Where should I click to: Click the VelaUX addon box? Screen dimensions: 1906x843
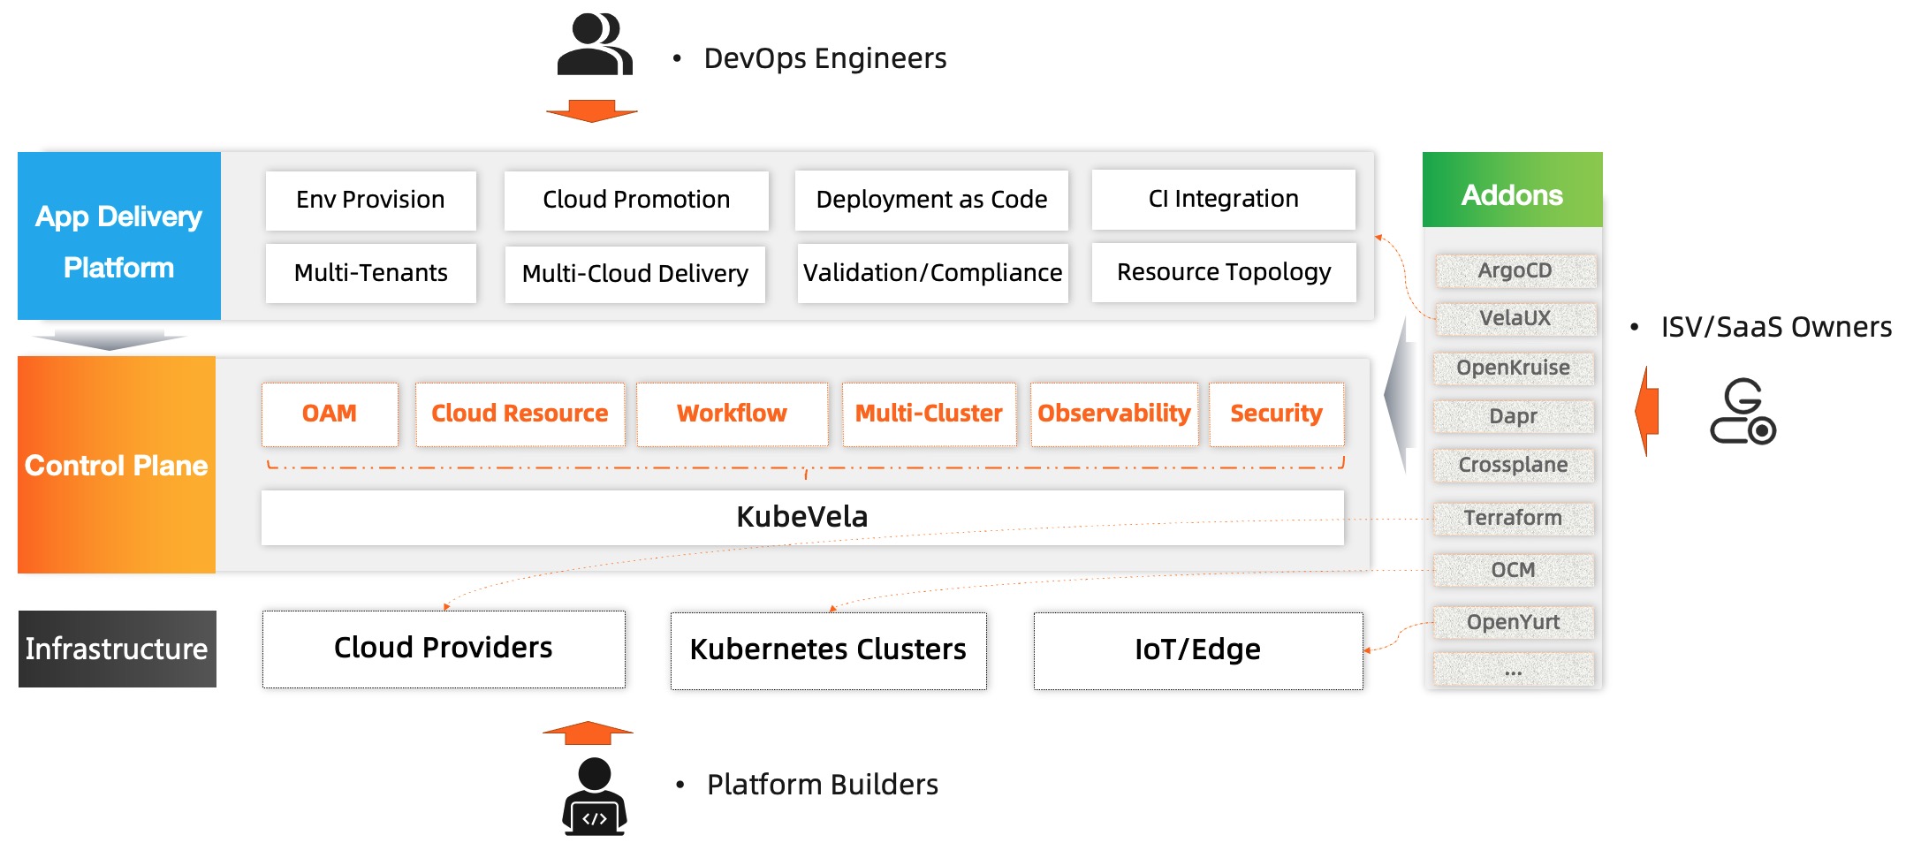[x=1515, y=318]
